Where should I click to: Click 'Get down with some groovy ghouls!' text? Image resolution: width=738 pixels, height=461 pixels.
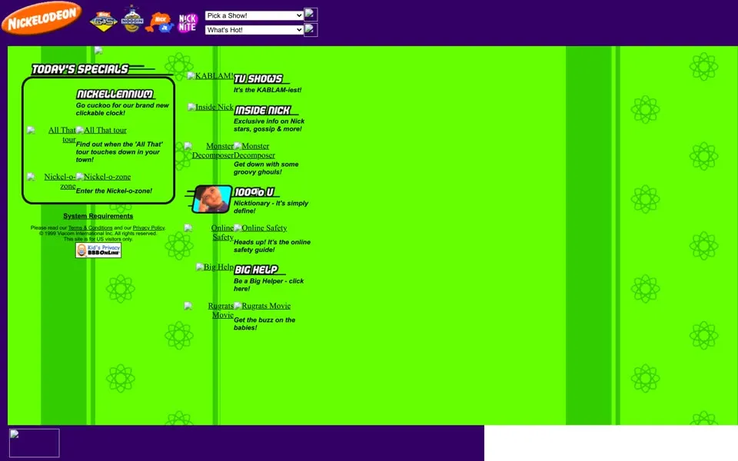(266, 168)
